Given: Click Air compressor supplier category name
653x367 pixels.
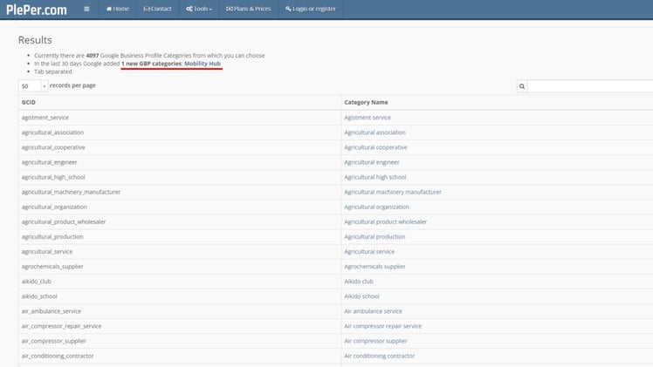Looking at the screenshot, I should [375, 341].
